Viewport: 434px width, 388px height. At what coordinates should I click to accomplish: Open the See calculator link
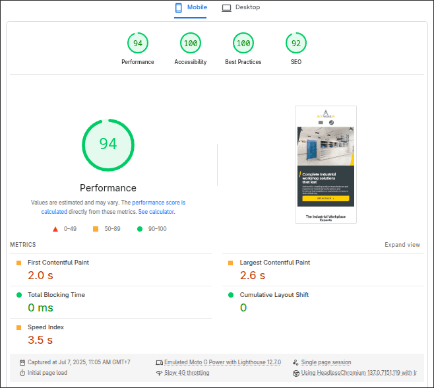point(157,212)
